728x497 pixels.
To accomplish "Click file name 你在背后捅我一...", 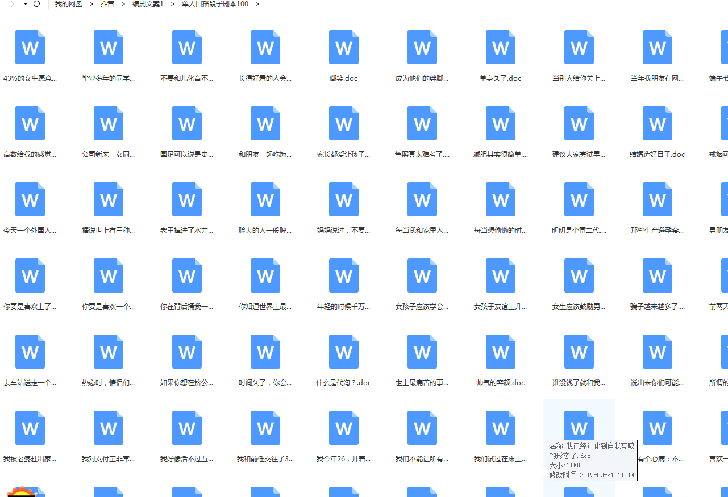I will (x=187, y=307).
